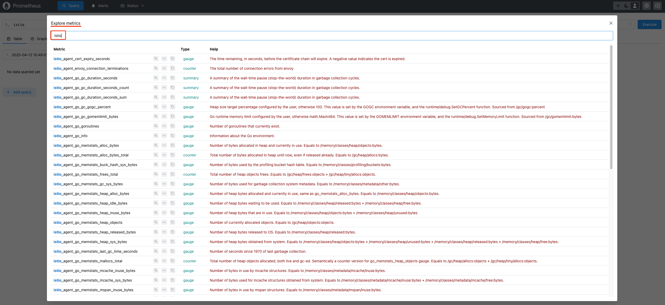
Task: Copy metric name istio_agent_go_info
Action: (x=173, y=136)
